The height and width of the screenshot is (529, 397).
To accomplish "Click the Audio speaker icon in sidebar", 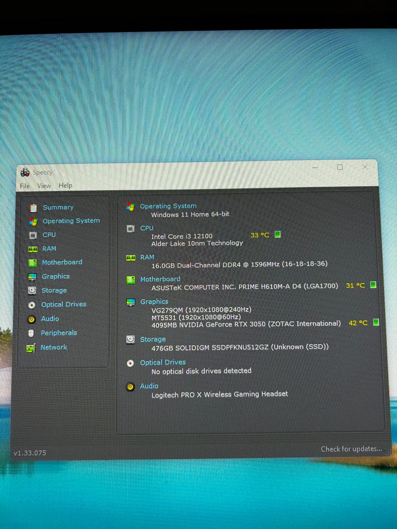I will (31, 319).
